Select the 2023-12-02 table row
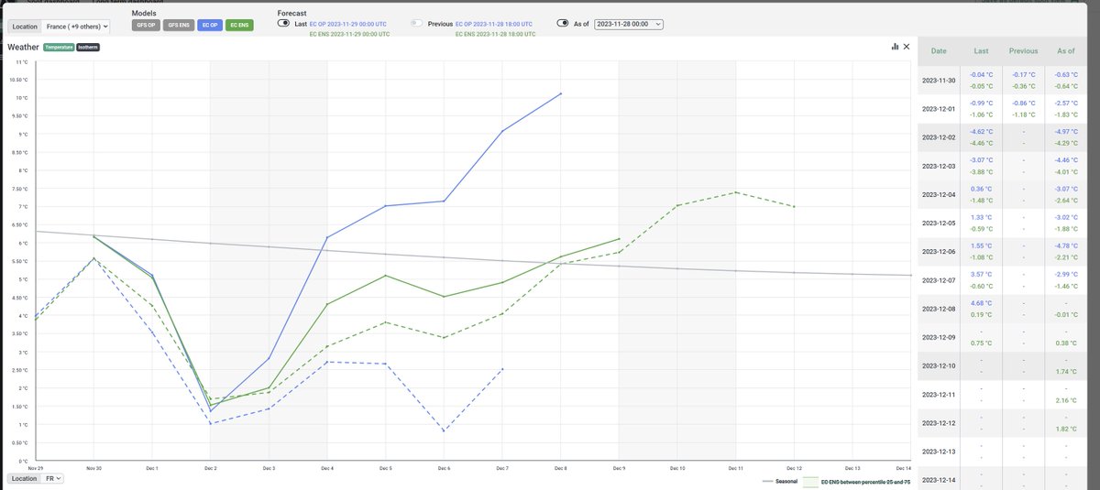This screenshot has height=490, width=1100. 1003,137
